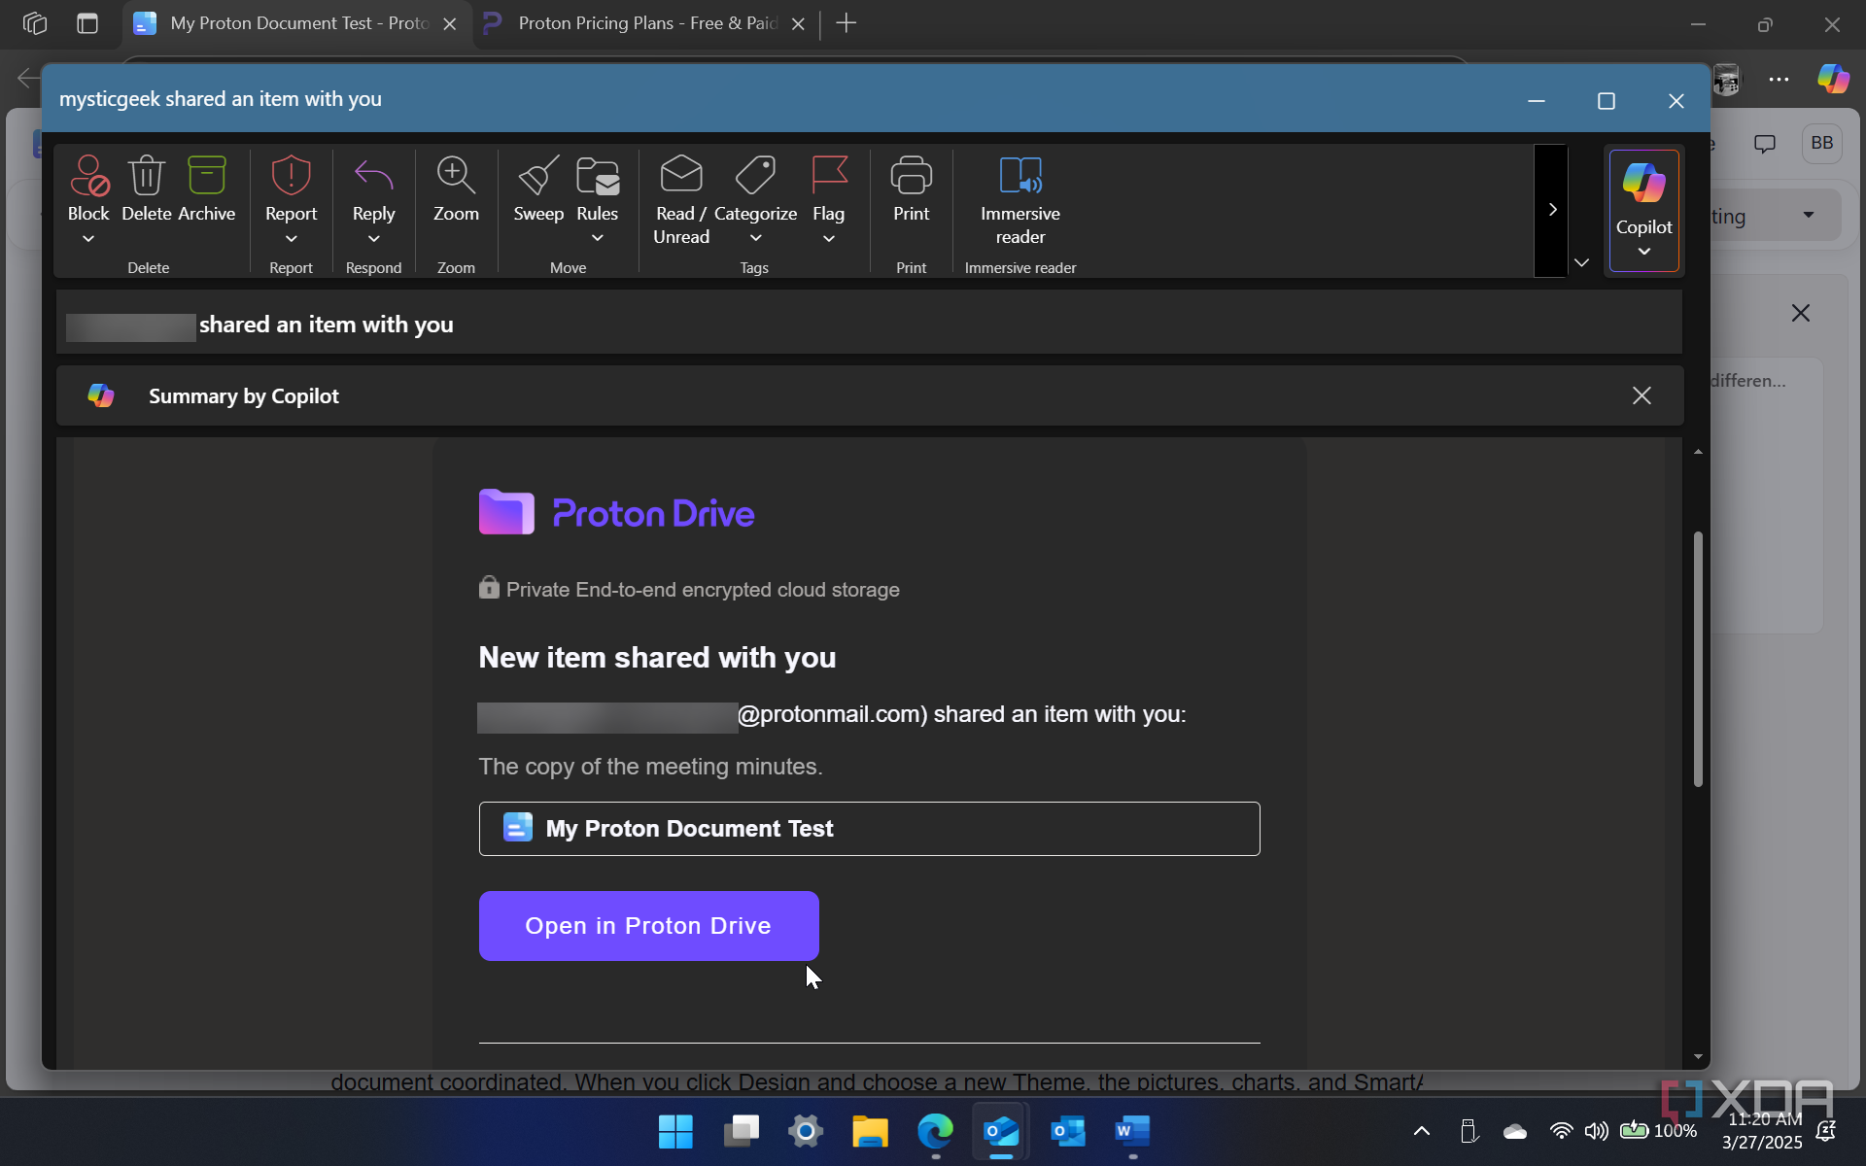The height and width of the screenshot is (1166, 1866).
Task: Close the My Proton Document Test tab
Action: coord(450,24)
